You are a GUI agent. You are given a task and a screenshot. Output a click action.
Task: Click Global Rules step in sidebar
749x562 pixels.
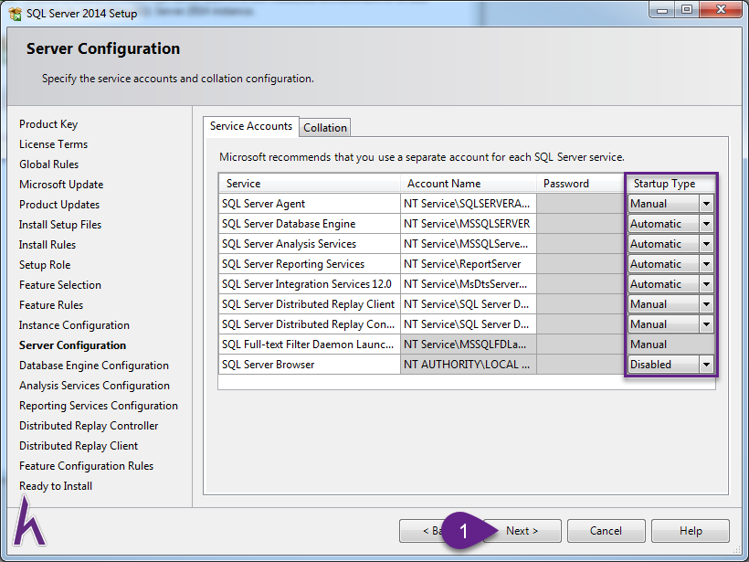click(48, 164)
